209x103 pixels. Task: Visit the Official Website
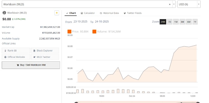(16, 57)
